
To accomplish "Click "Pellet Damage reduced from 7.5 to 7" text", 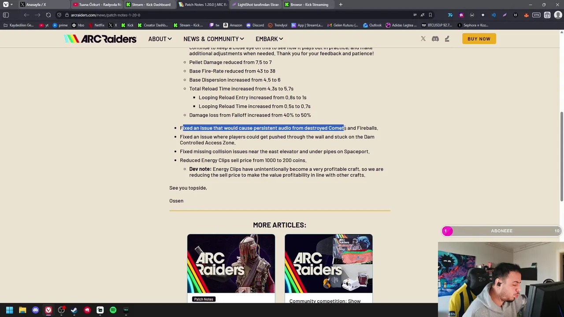I will coord(230,62).
